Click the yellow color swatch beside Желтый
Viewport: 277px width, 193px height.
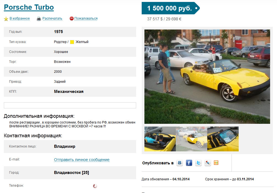coord(72,42)
